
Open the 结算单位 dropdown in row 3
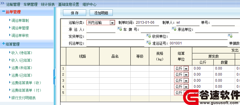(x=181, y=80)
